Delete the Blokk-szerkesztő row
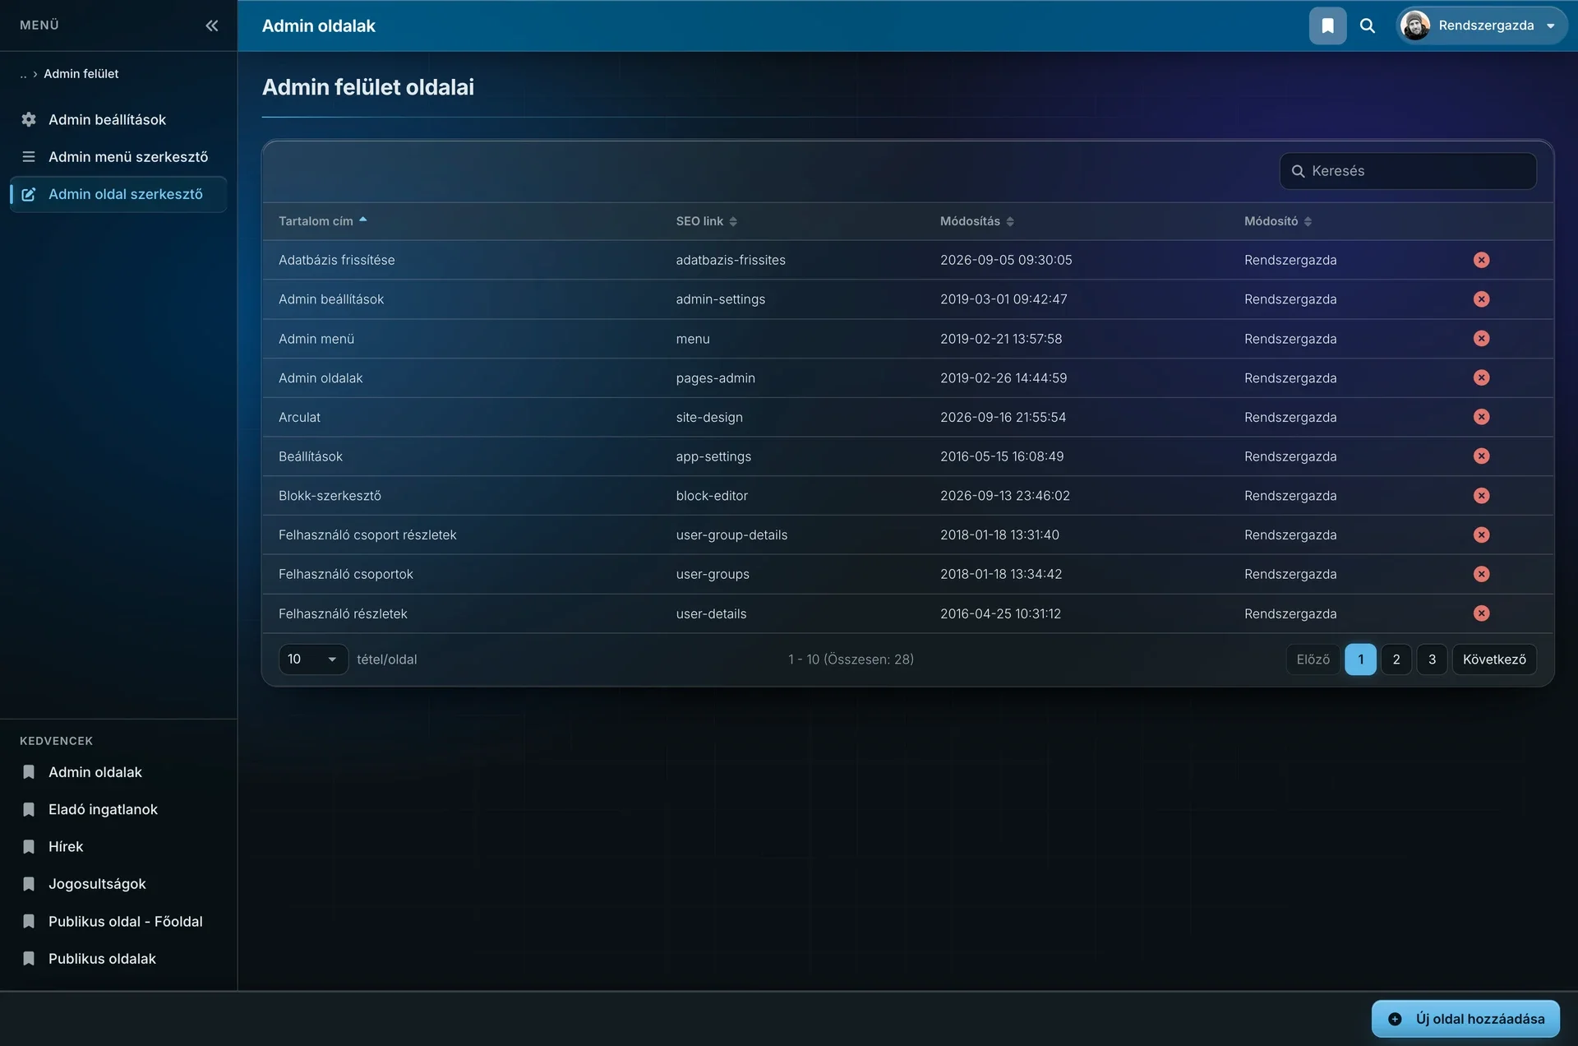The image size is (1578, 1046). click(x=1481, y=496)
